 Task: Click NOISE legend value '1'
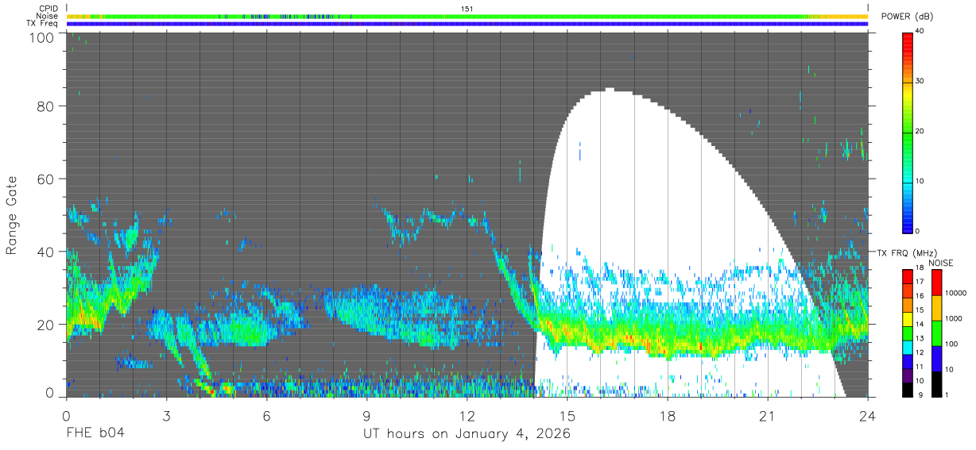click(x=947, y=396)
